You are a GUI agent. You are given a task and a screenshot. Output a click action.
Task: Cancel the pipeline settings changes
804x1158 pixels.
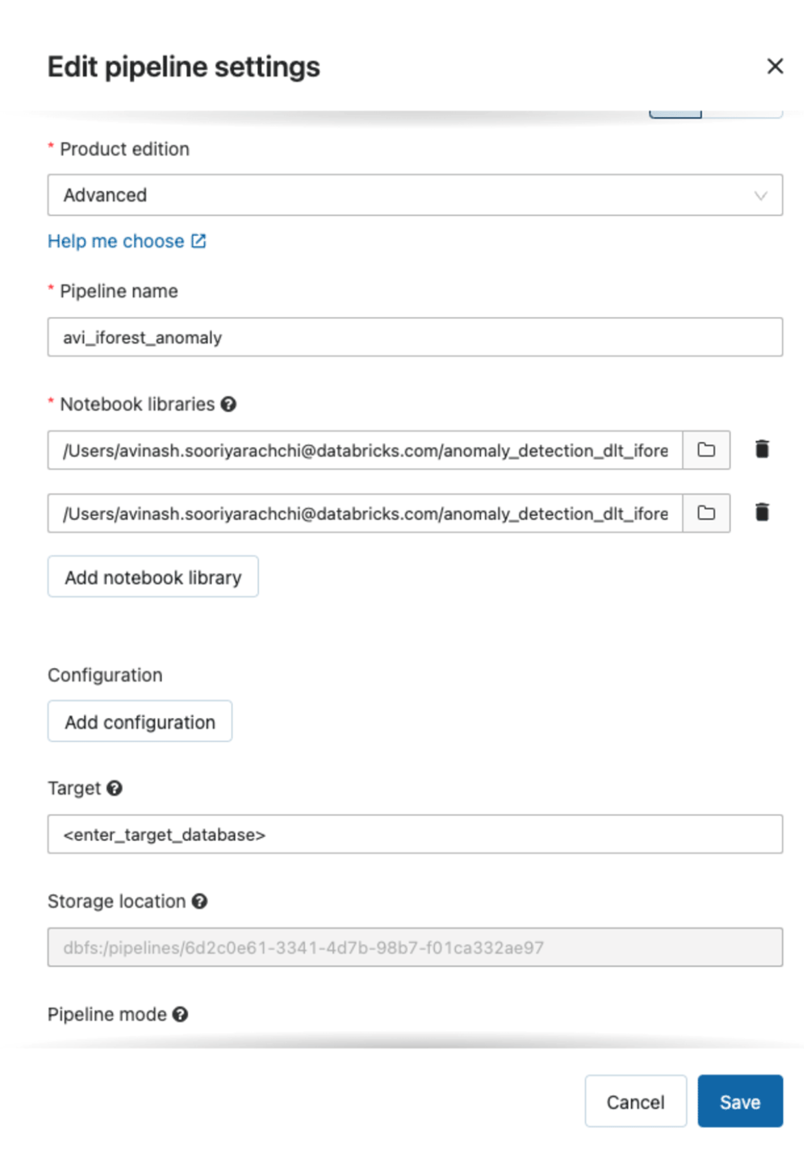(635, 1101)
